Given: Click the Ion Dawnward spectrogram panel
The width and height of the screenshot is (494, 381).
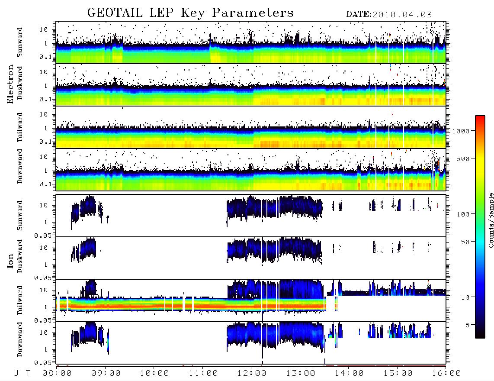Looking at the screenshot, I should 251,343.
